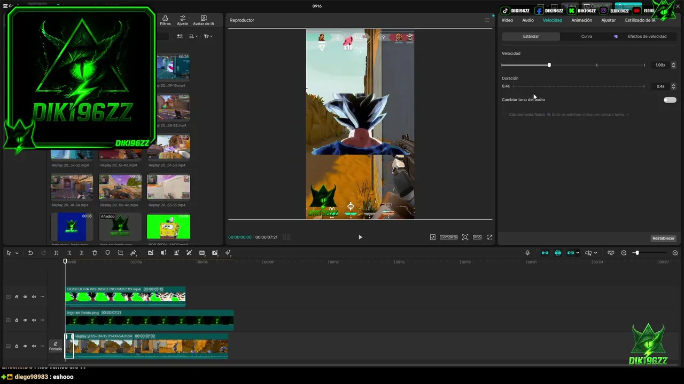Image resolution: width=684 pixels, height=384 pixels.
Task: Select the Curva speed mode
Action: pos(587,36)
